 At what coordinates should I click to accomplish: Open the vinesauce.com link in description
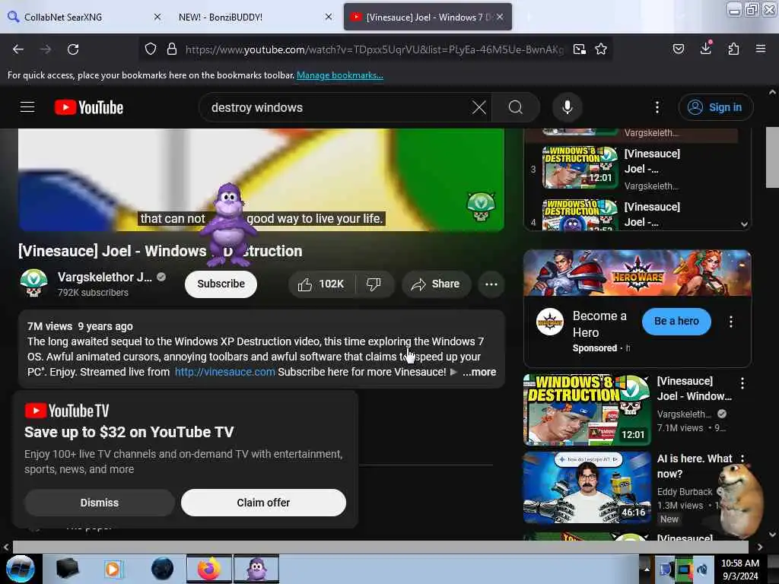coord(224,372)
